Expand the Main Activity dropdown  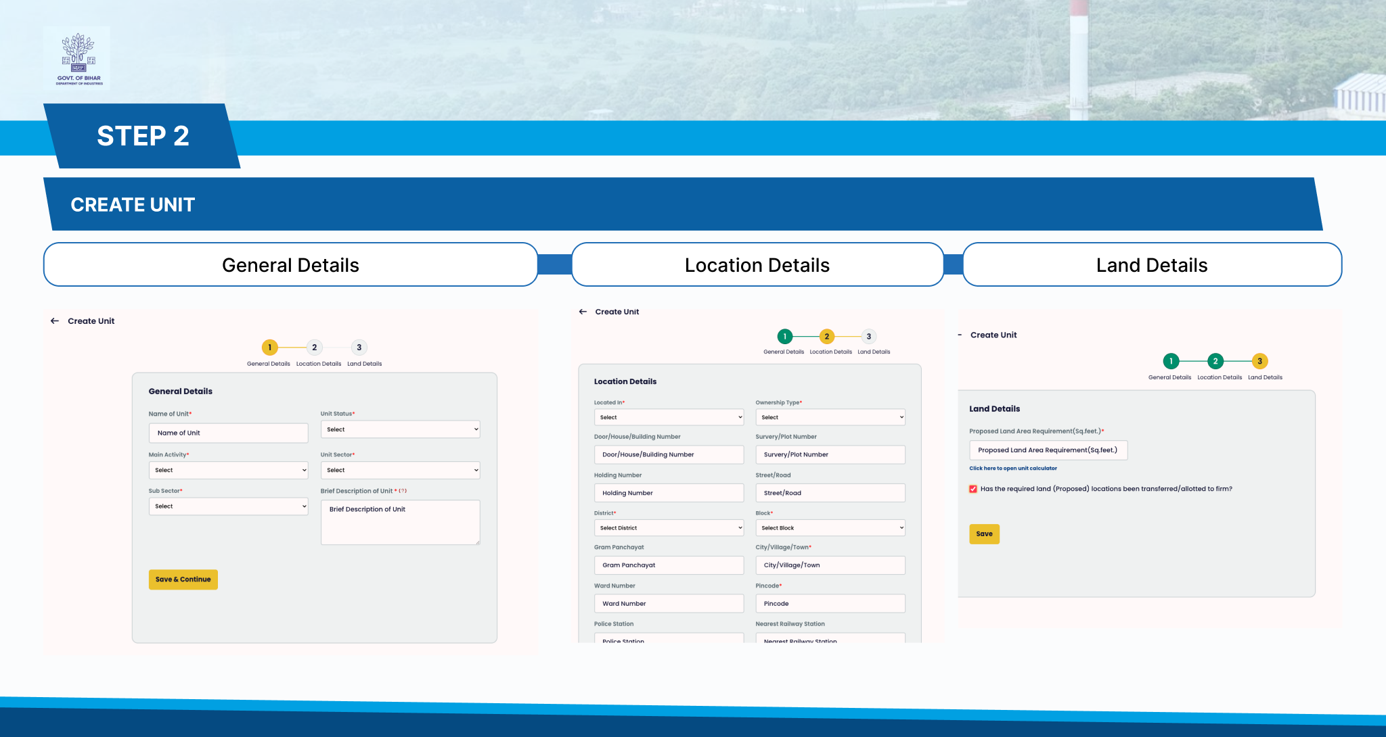pyautogui.click(x=228, y=470)
